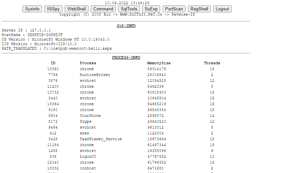Open the WebShell tool
The height and width of the screenshot is (173, 284).
76,9
